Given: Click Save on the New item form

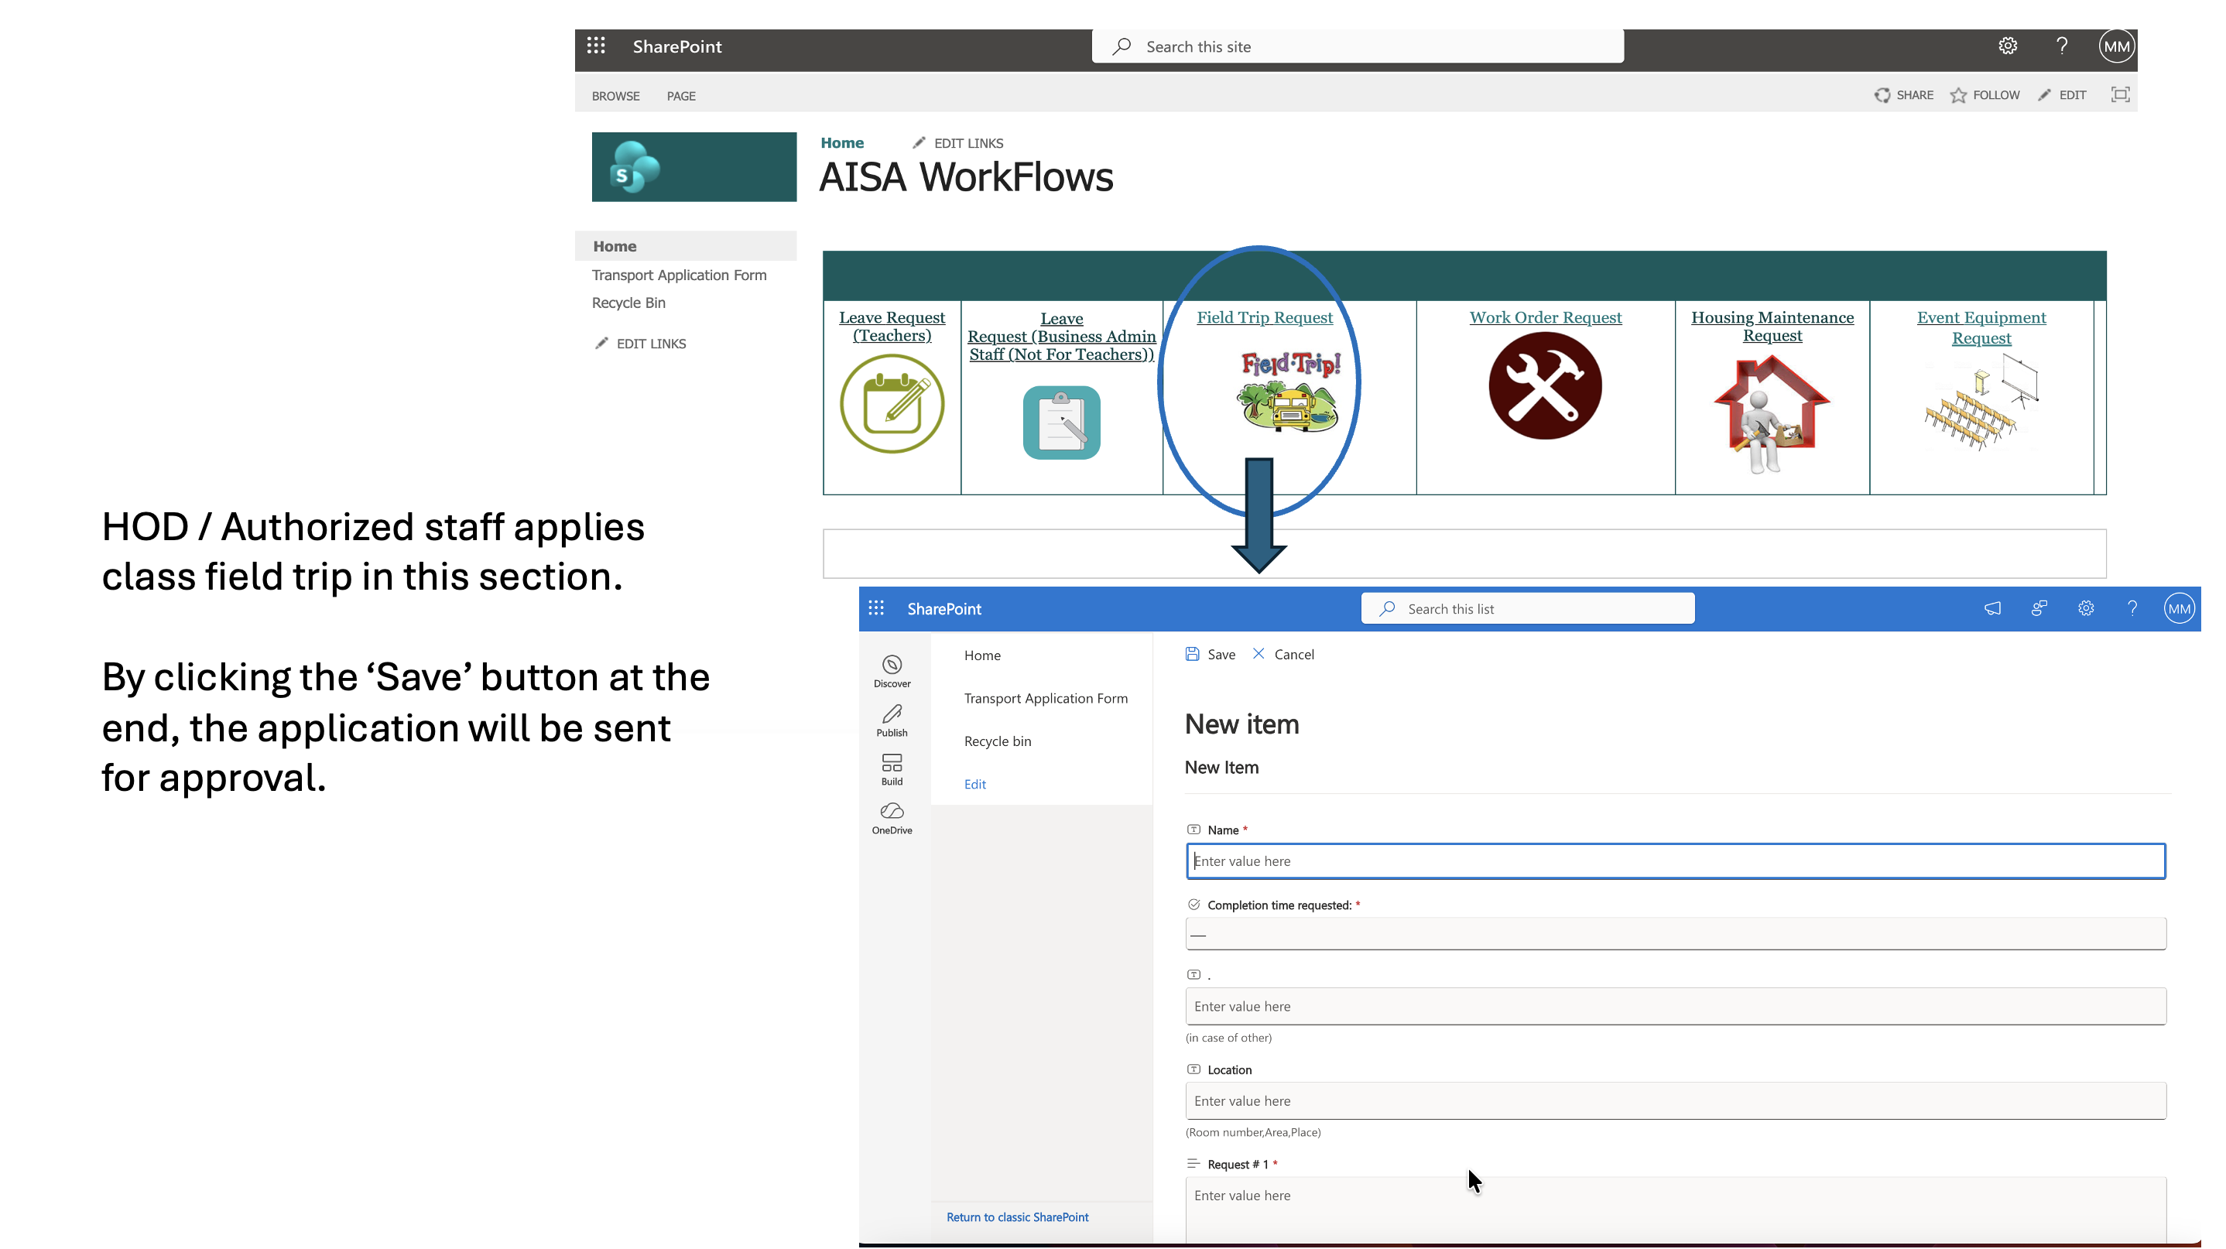Looking at the screenshot, I should click(1210, 654).
